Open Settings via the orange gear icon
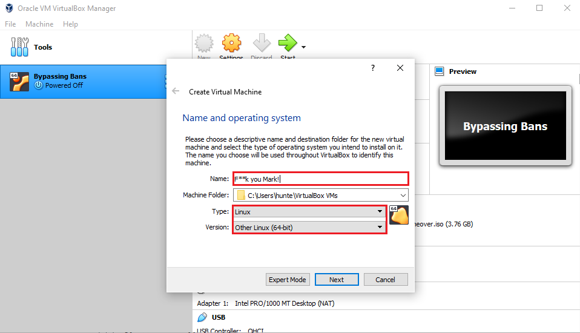Screen dimensions: 580x333 (x=231, y=43)
